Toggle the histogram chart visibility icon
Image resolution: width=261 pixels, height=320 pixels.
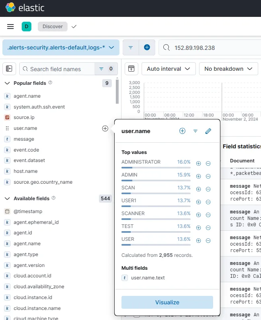point(132,69)
